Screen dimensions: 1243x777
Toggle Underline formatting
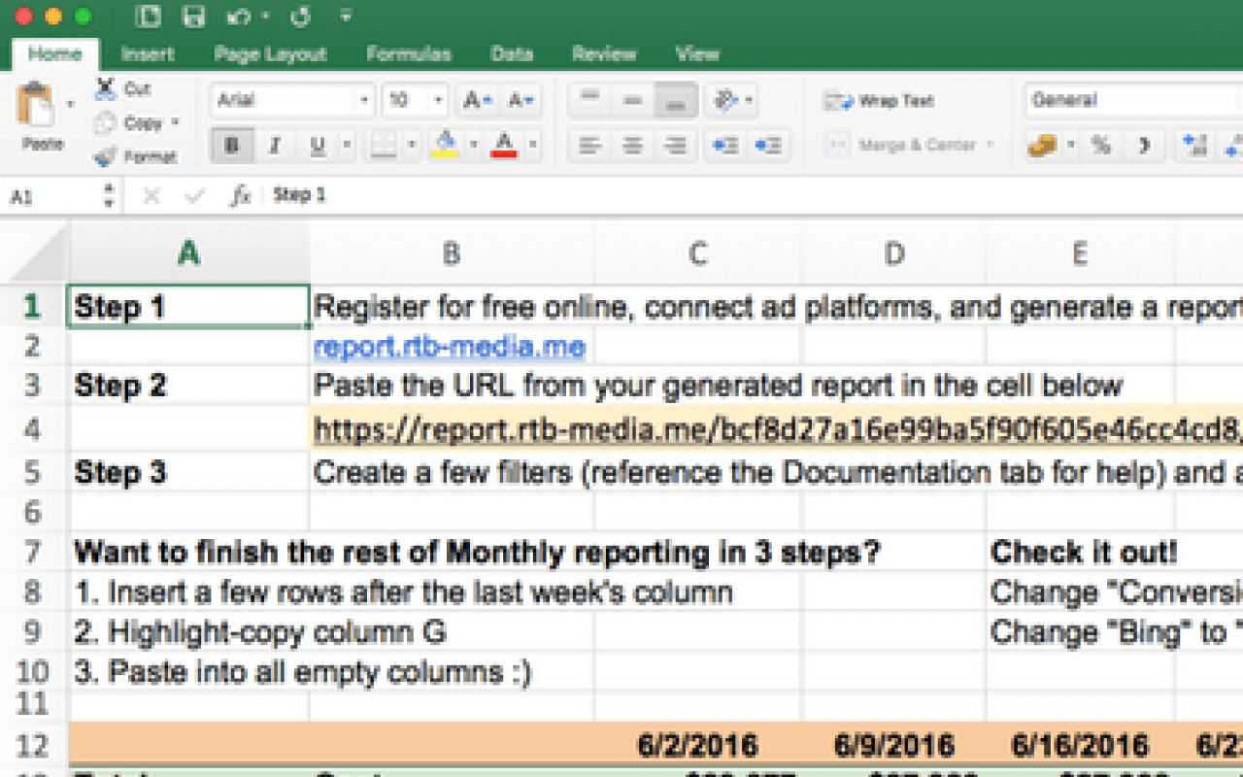[317, 146]
